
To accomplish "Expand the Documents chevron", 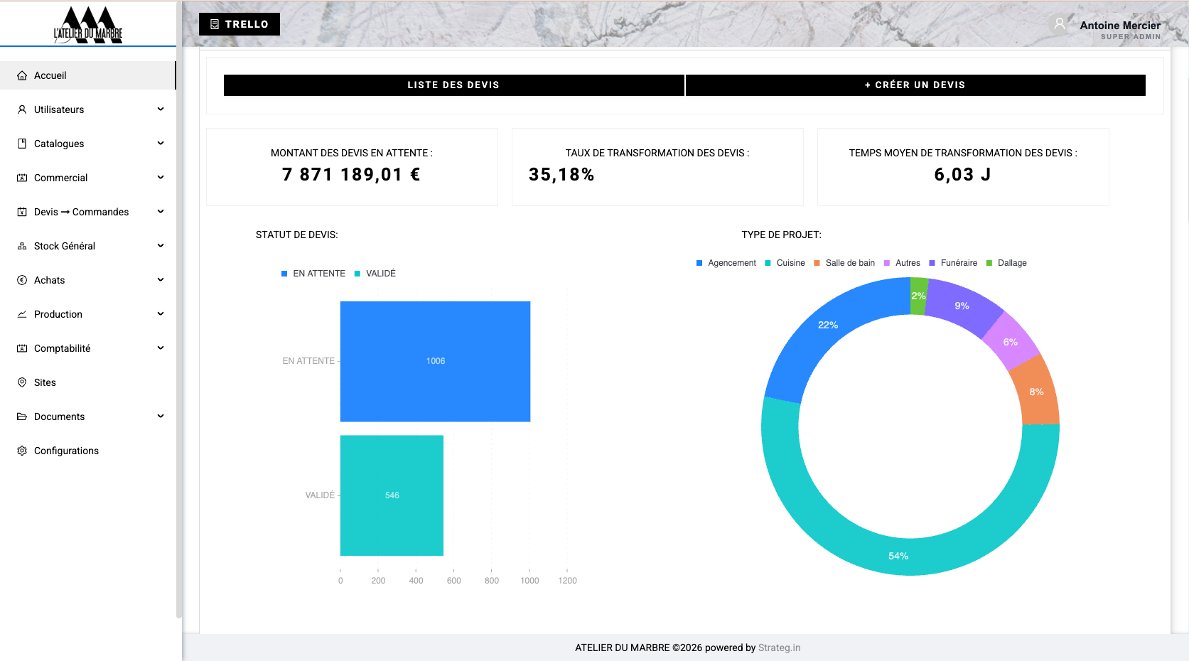I will click(x=161, y=417).
